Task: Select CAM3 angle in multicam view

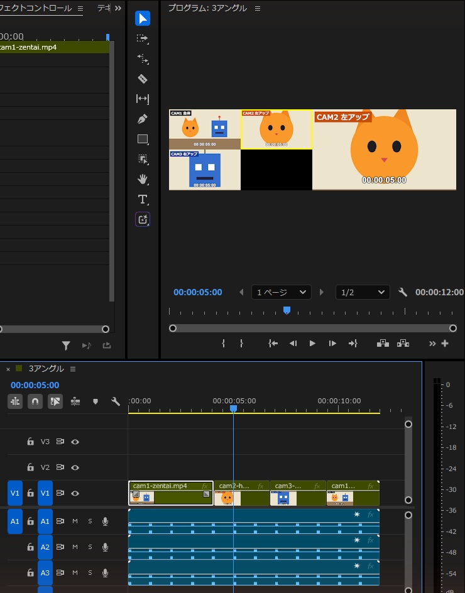Action: (x=205, y=170)
